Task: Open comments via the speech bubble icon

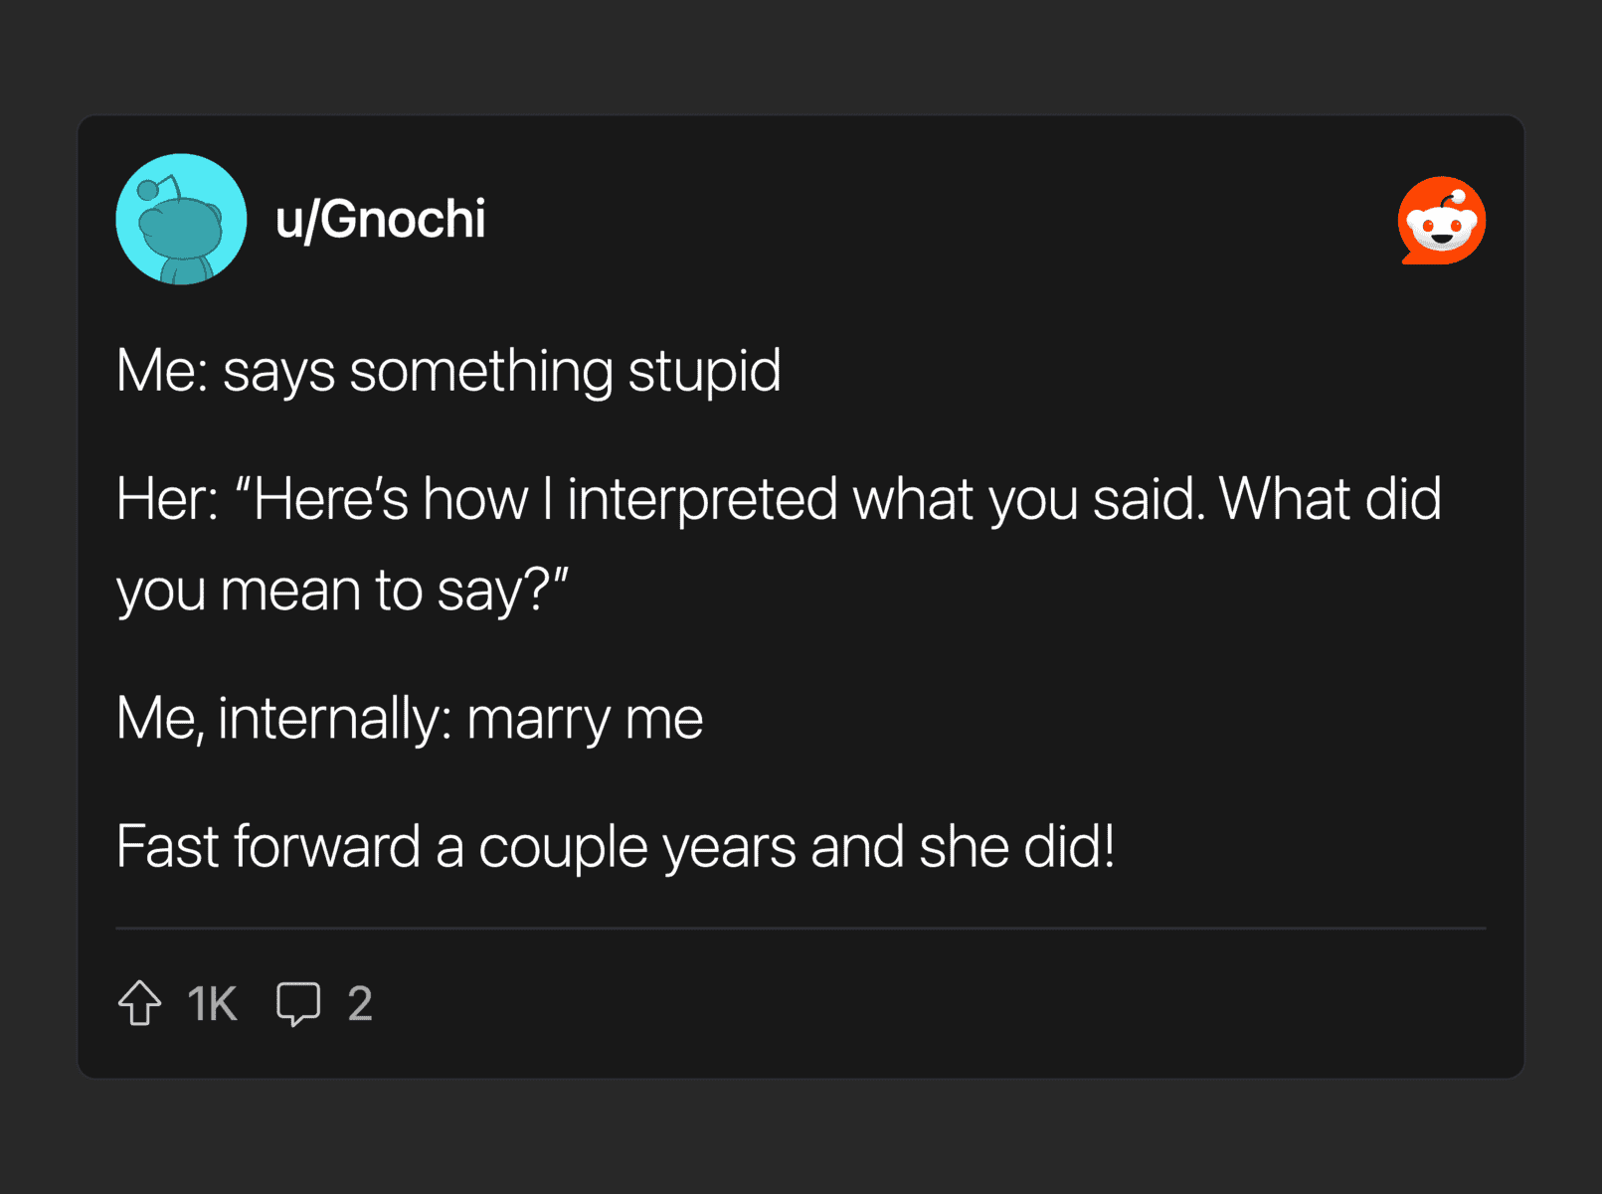Action: (298, 1003)
